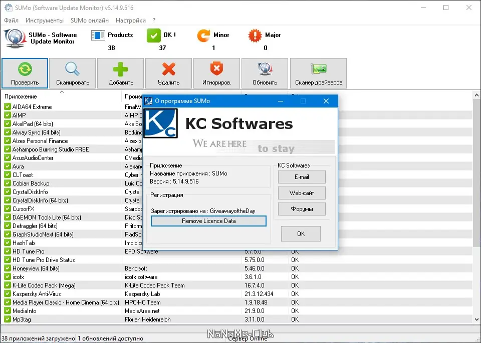
Task: Click the green status icon for Cobian Backup
Action: point(8,183)
